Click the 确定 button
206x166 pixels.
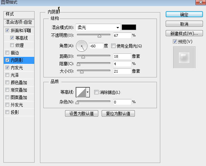(184, 14)
